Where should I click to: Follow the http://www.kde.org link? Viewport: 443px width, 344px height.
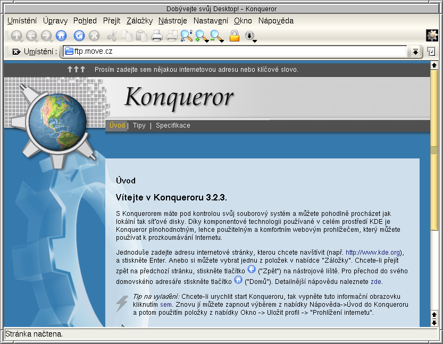point(373,253)
